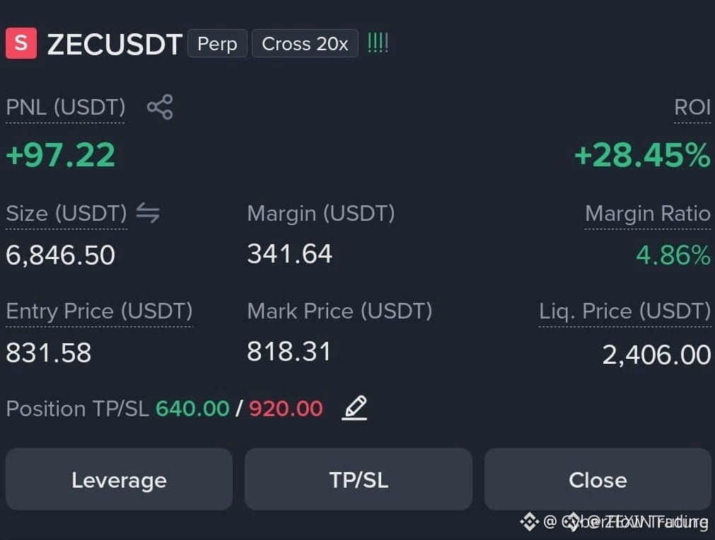Tap the red S short-position badge
715x540 pixels.
[x=21, y=43]
